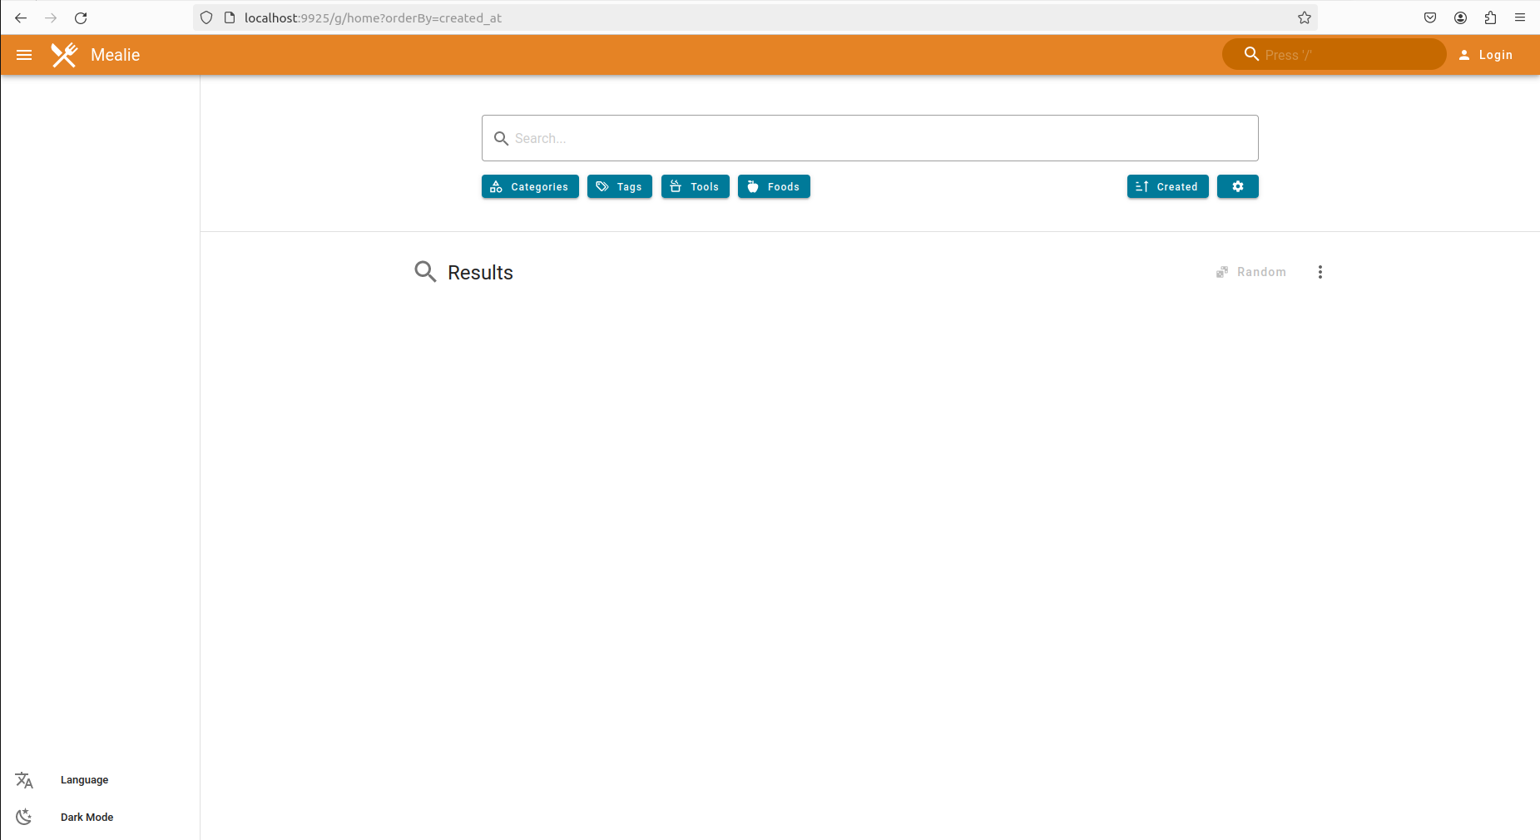The image size is (1540, 840).
Task: Open the Created sort order menu
Action: click(1167, 186)
